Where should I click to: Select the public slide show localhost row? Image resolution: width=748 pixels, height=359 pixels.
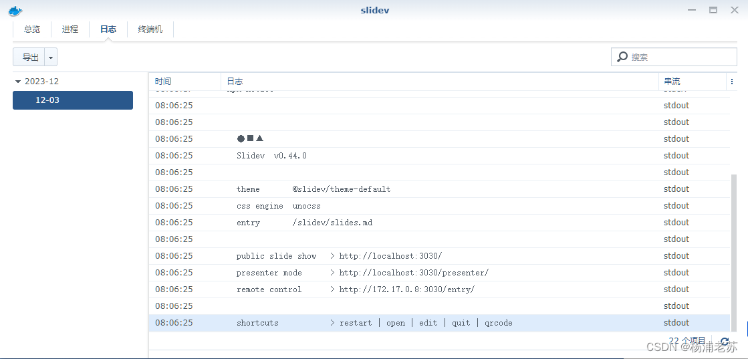coord(439,256)
